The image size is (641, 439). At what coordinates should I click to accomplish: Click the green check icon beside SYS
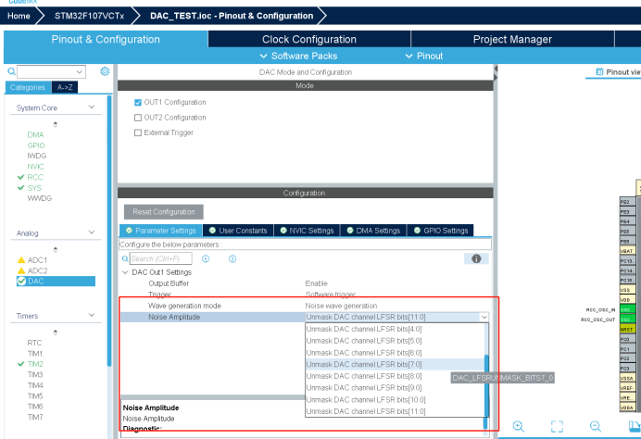pyautogui.click(x=21, y=188)
